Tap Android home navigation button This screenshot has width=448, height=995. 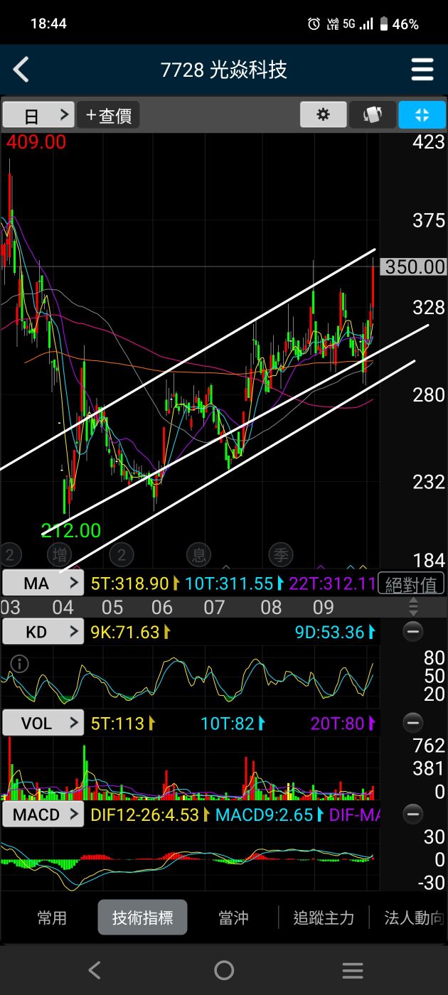(224, 970)
